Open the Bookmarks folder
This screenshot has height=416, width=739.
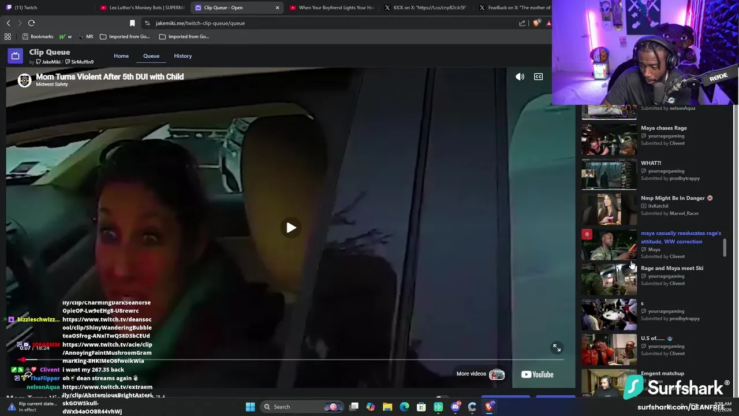tap(38, 36)
